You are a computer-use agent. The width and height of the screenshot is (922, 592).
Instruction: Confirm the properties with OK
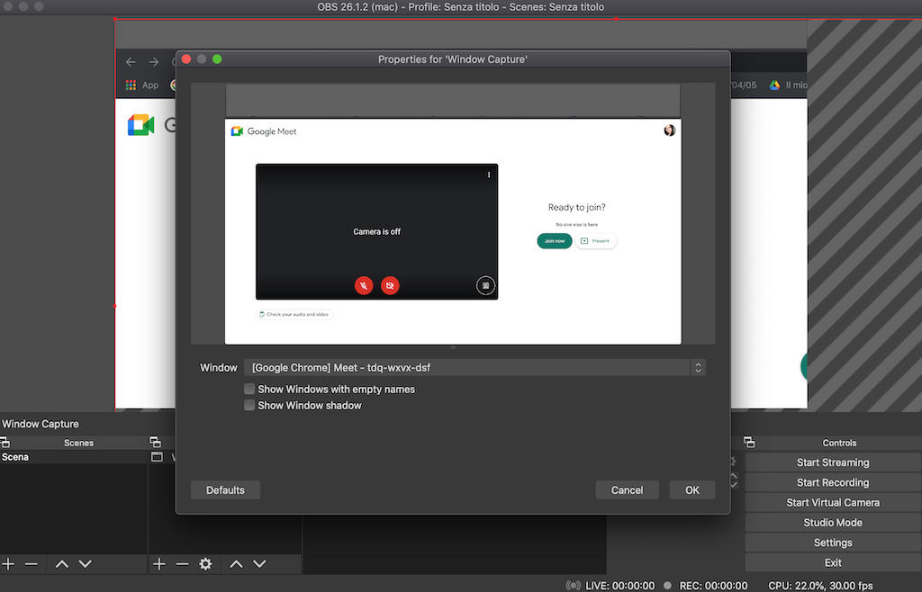(x=692, y=489)
